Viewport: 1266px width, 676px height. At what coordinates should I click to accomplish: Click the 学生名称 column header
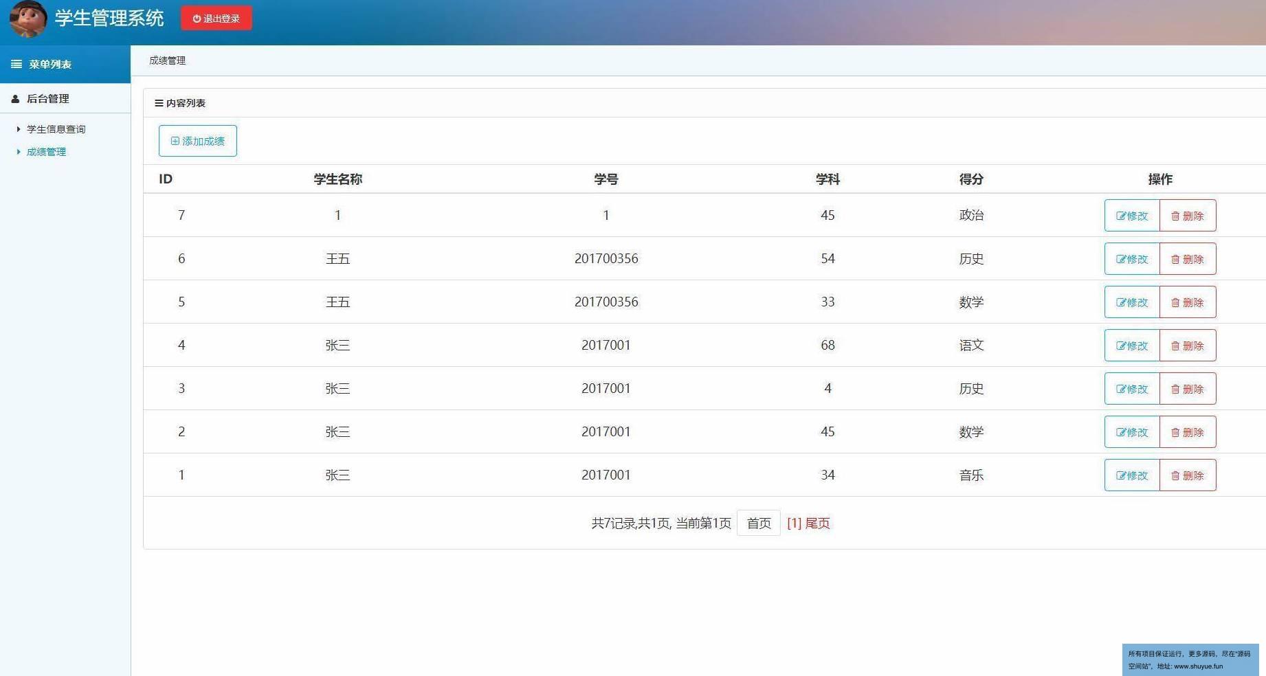337,179
